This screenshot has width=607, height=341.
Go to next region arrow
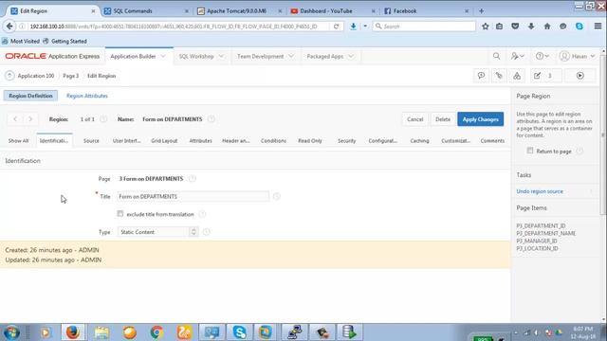coord(30,119)
